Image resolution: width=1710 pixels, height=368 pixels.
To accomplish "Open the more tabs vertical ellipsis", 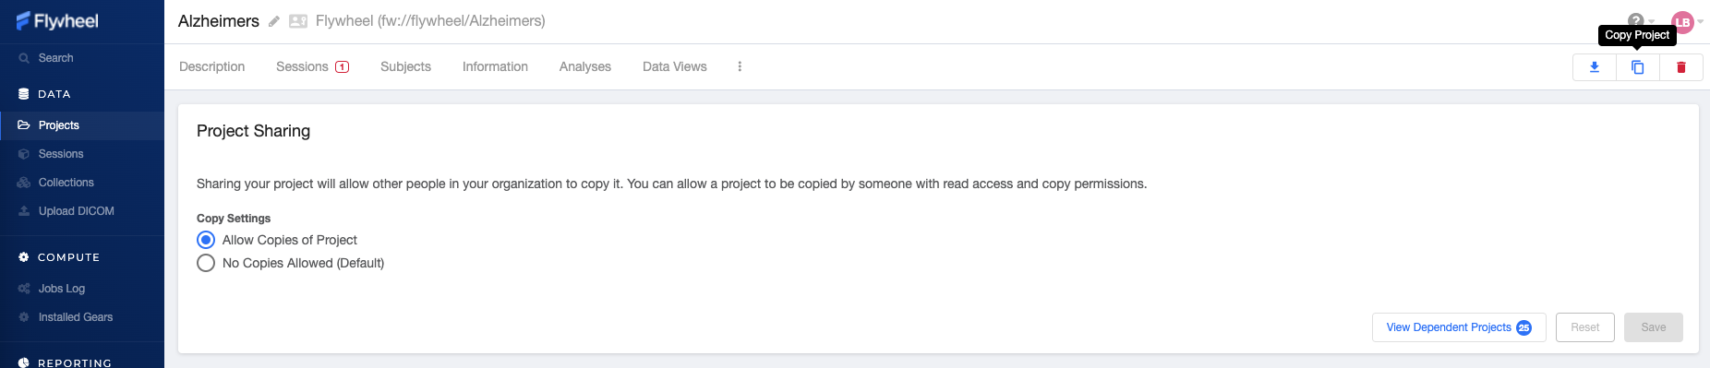I will (740, 66).
